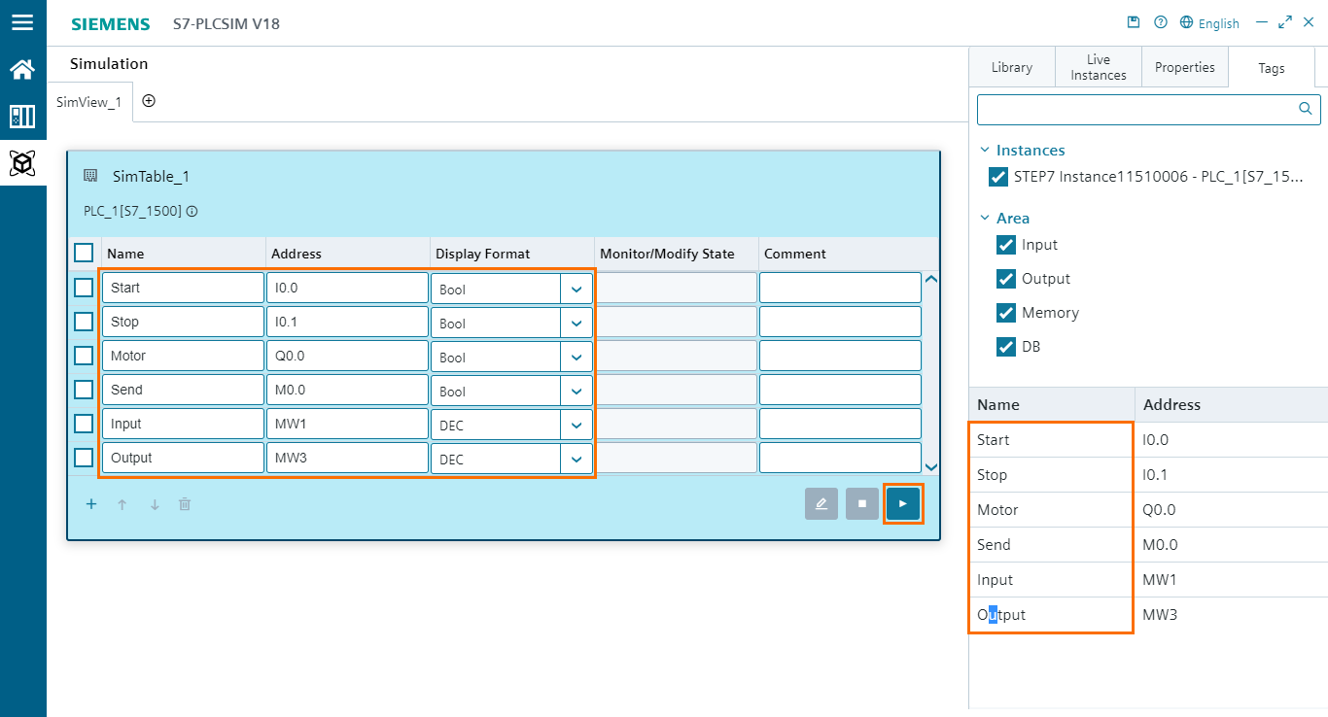Open the control panel sidebar icon
This screenshot has height=717, width=1328.
tap(22, 117)
